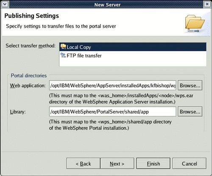Click the Local Copy folder icon
212x176 pixels.
pos(63,47)
